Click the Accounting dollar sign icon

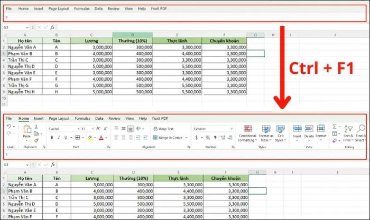coord(197,138)
